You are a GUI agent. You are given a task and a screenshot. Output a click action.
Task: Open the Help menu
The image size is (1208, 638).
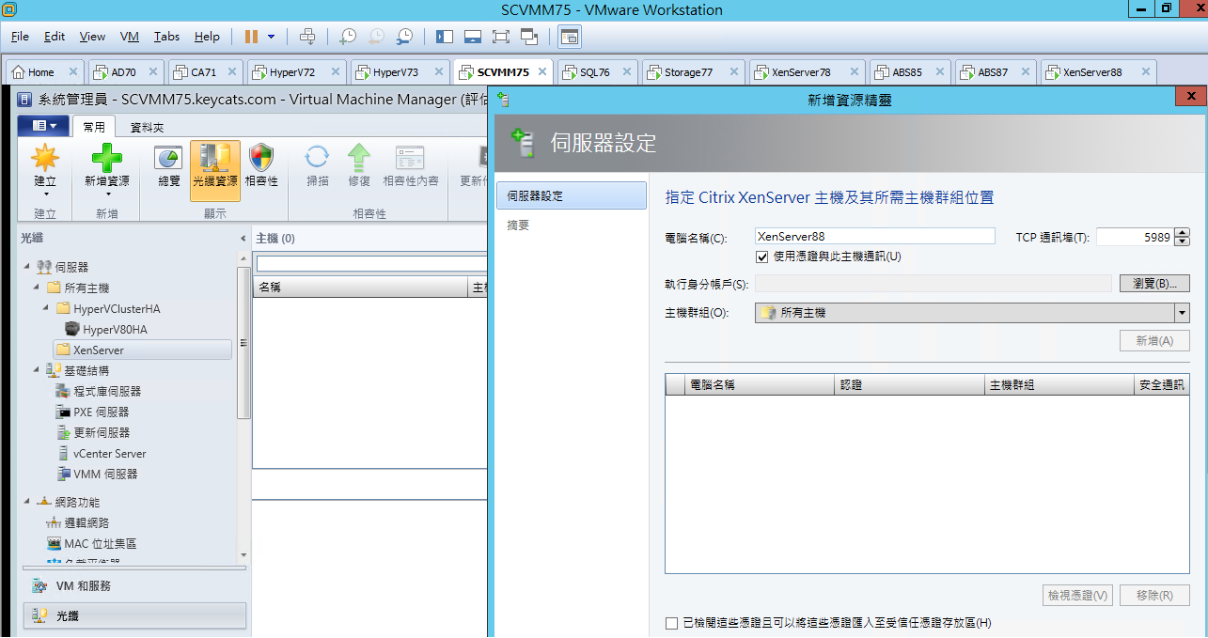coord(207,37)
